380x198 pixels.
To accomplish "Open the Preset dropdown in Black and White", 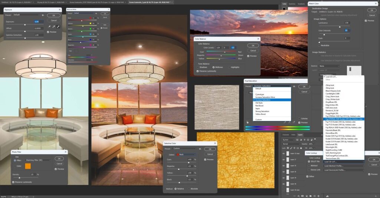I will tap(83, 13).
